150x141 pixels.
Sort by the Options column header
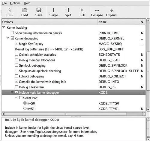point(49,22)
